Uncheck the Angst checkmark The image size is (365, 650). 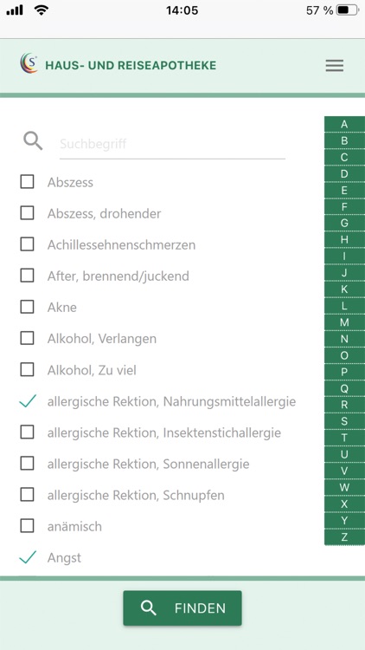tap(28, 557)
